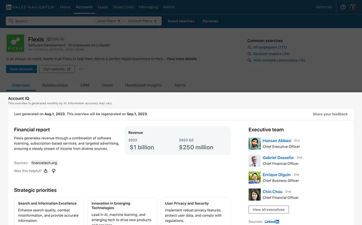362x225 pixels.
Task: Open the Admin menu item
Action: (169, 7)
